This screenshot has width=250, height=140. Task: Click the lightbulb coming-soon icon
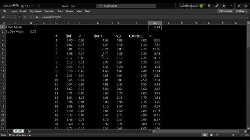pos(209,6)
